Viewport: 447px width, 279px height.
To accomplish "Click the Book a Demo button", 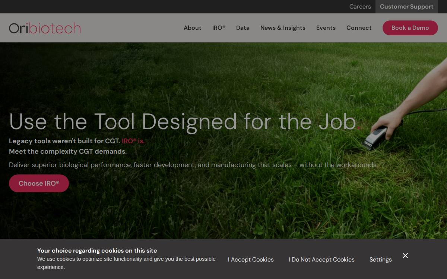I will tap(410, 28).
